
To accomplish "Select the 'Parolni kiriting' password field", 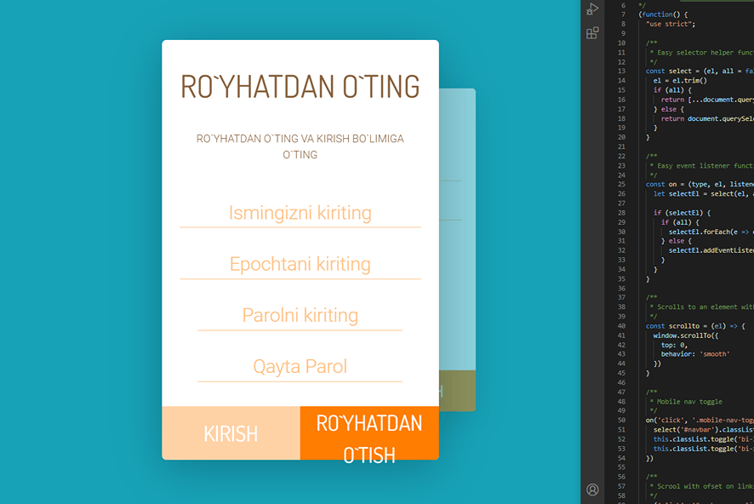I will tap(300, 315).
